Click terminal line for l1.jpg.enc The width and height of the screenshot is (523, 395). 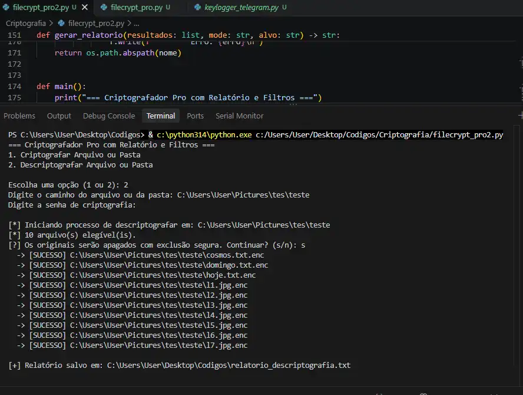click(132, 285)
